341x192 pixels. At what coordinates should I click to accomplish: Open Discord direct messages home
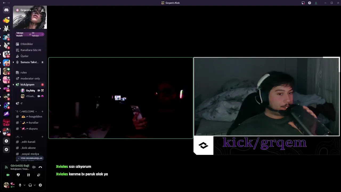(x=6, y=10)
